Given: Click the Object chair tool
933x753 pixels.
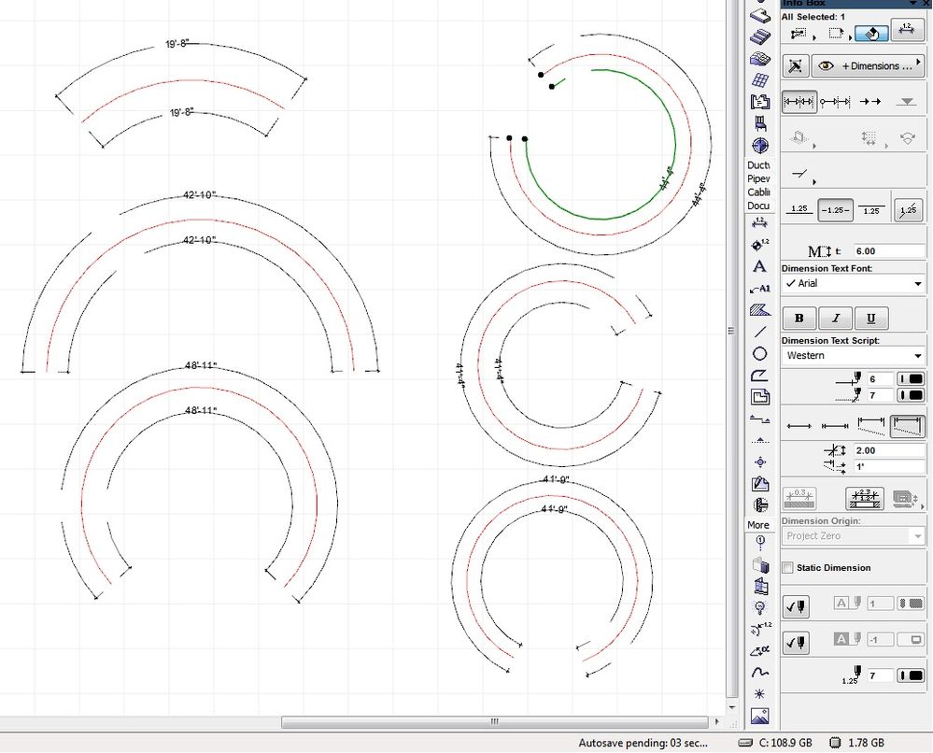Looking at the screenshot, I should 759,123.
